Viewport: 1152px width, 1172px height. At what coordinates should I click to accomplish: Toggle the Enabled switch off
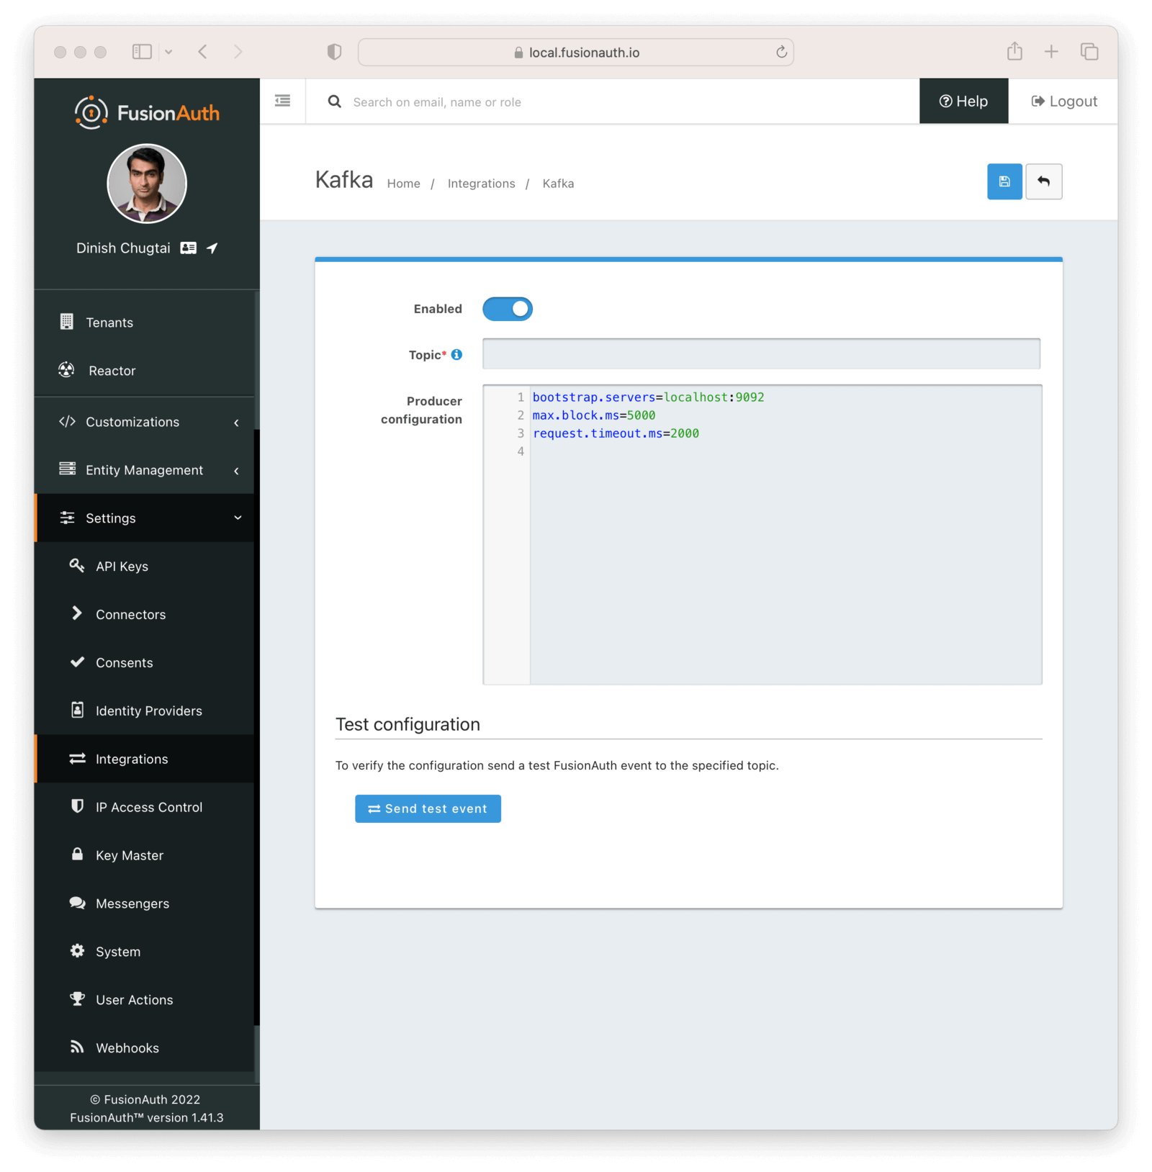coord(508,309)
